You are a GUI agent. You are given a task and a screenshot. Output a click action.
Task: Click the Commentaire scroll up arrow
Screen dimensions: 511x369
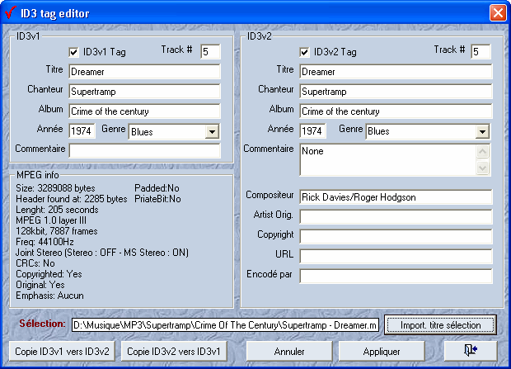(483, 151)
